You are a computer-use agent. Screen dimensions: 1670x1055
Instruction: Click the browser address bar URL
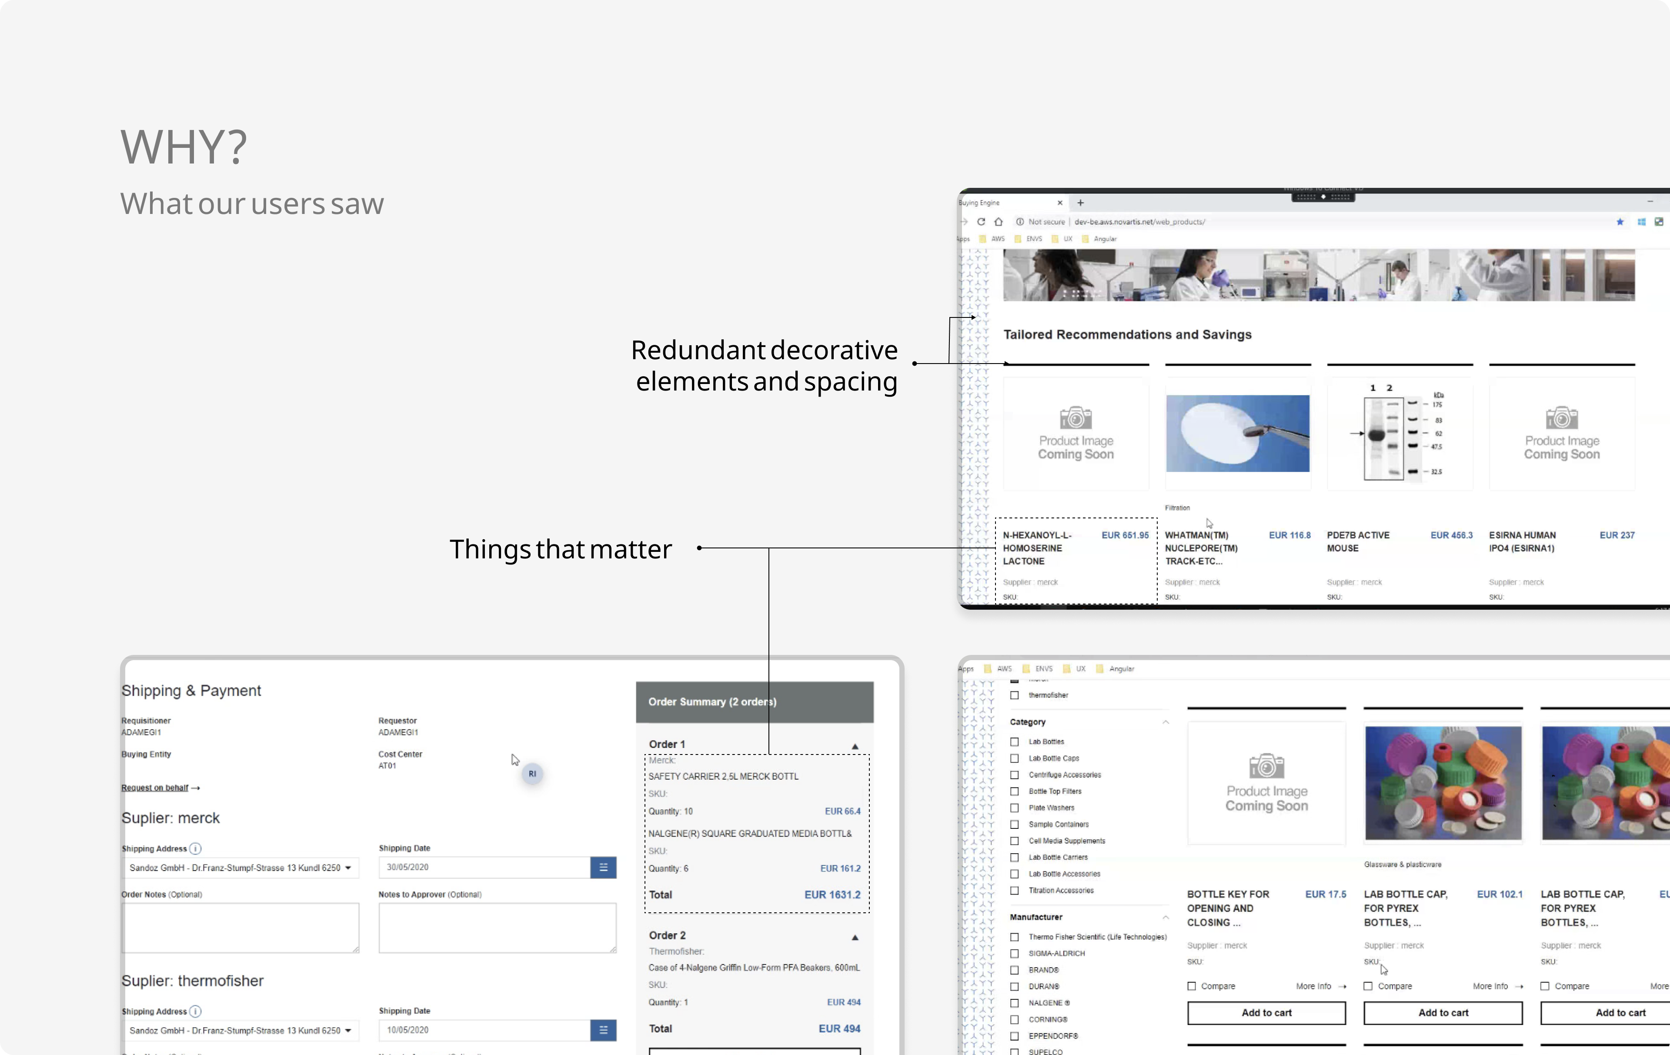tap(1140, 222)
